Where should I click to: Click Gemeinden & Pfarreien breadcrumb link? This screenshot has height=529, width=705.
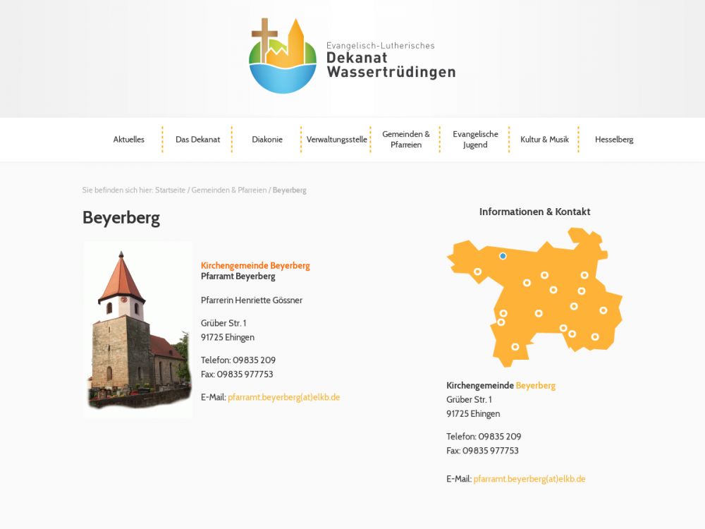coord(229,190)
